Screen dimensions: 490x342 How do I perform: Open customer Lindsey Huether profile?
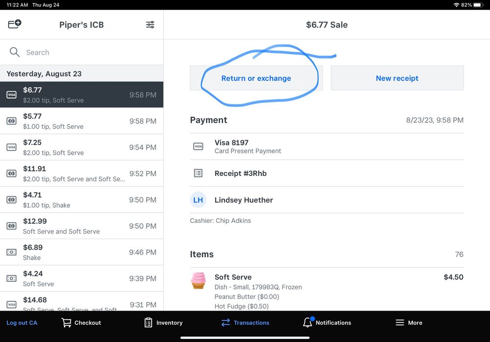(244, 200)
